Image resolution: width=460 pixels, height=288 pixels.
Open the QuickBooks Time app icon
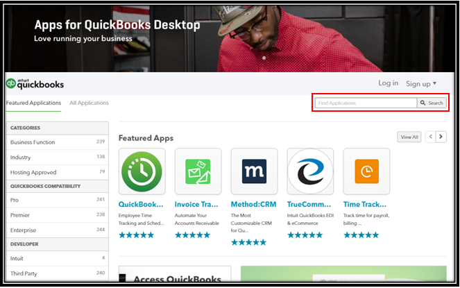(142, 171)
